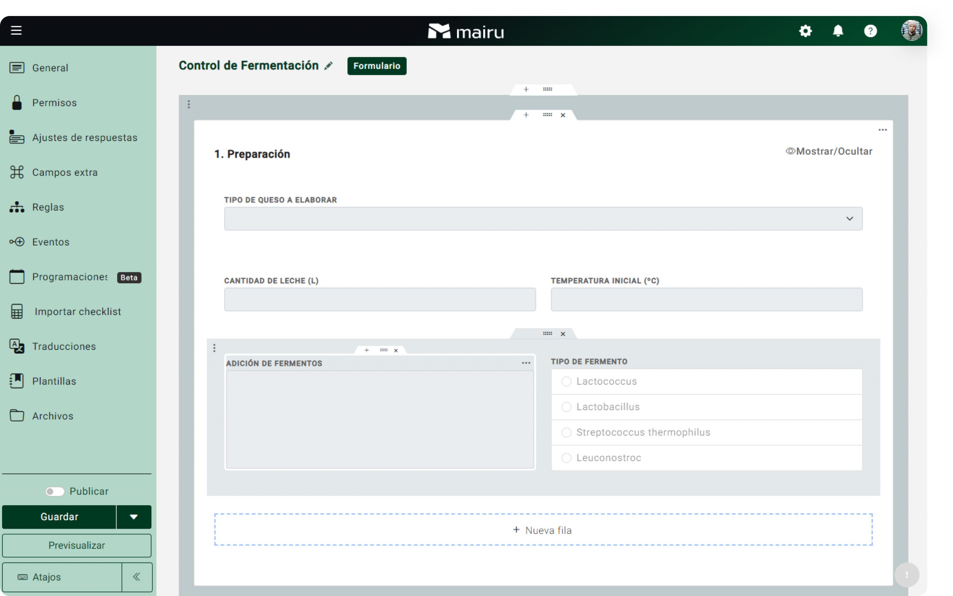Click the Previsualizar button
This screenshot has height=596, width=953.
pyautogui.click(x=77, y=545)
